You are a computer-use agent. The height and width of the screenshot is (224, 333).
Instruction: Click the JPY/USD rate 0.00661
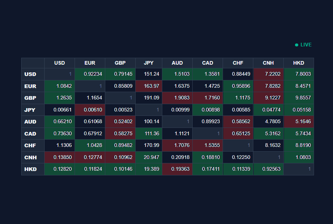pyautogui.click(x=60, y=110)
